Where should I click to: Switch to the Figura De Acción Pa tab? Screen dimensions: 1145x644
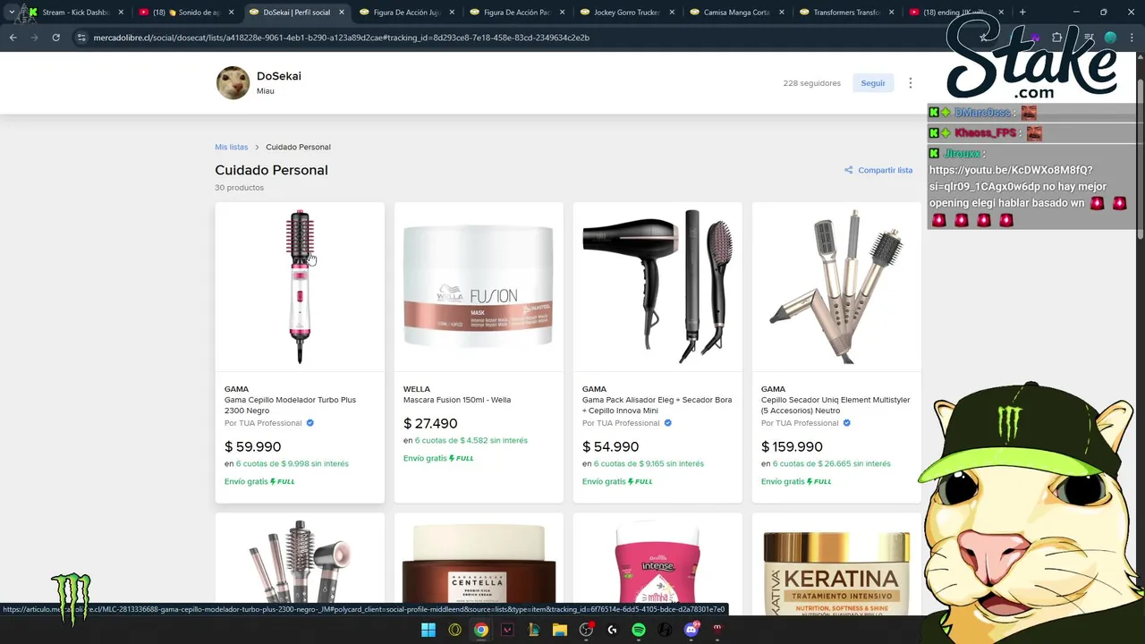click(516, 13)
